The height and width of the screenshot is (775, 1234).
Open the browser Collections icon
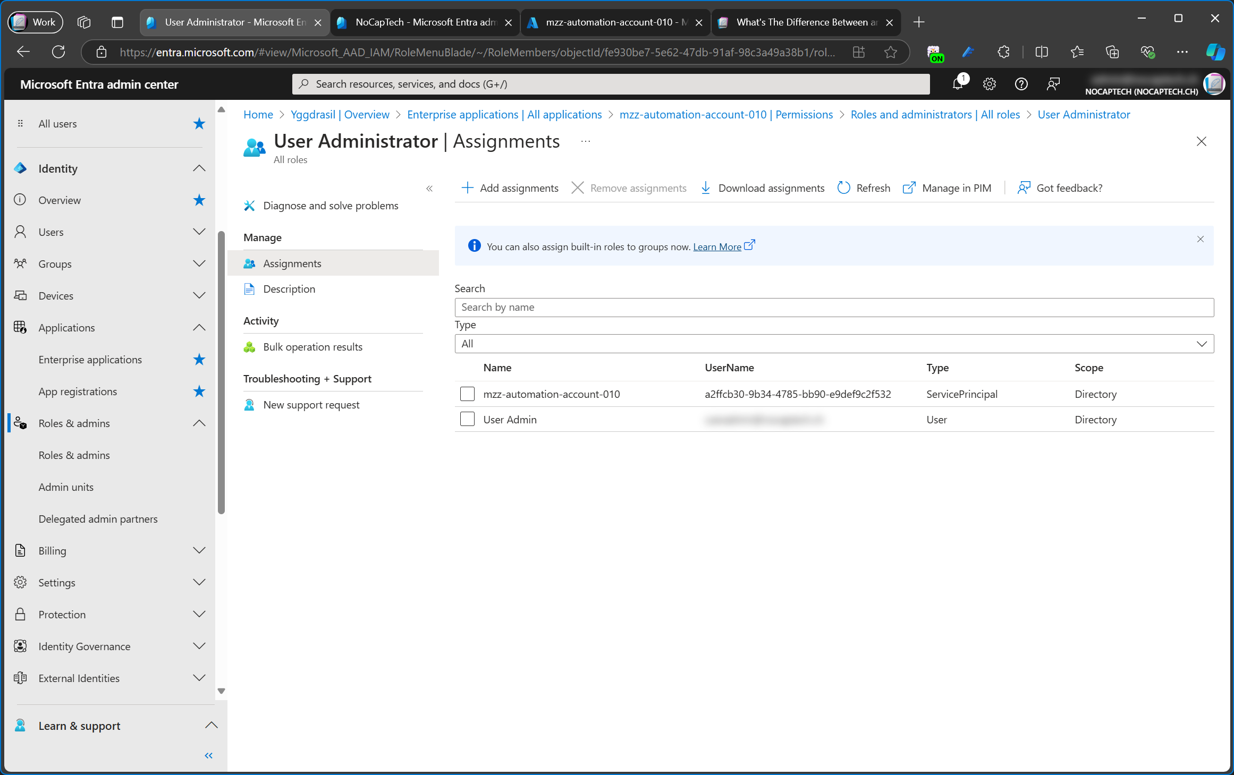pyautogui.click(x=1112, y=52)
